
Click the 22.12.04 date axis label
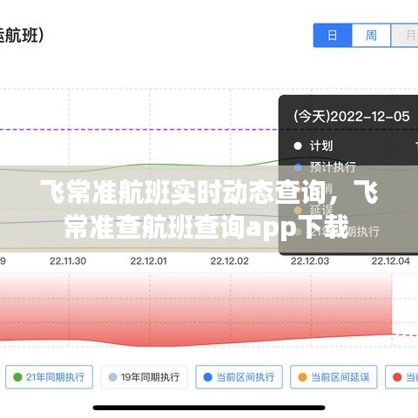[x=391, y=261]
